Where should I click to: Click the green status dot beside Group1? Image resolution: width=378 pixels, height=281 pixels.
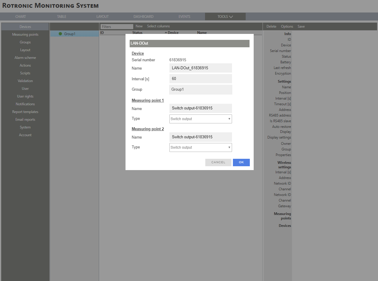click(60, 34)
